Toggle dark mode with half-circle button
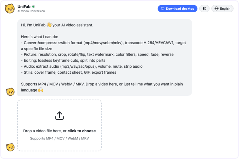The image size is (239, 159). coord(204,9)
